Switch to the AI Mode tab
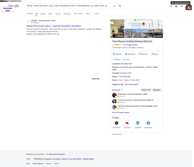The image size is (194, 167). (29, 14)
